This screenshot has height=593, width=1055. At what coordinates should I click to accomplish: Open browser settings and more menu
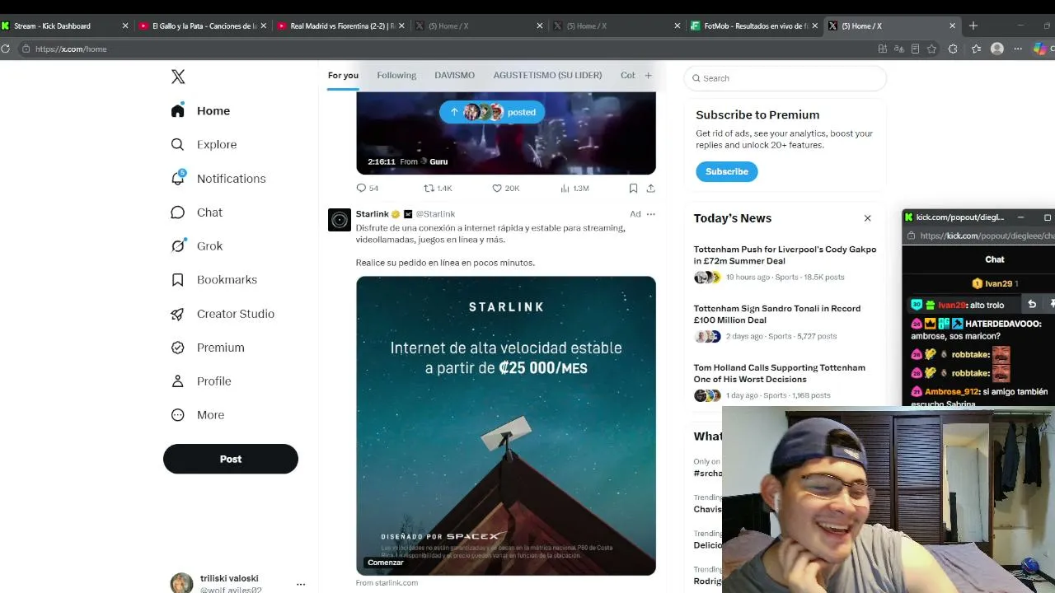click(1019, 49)
